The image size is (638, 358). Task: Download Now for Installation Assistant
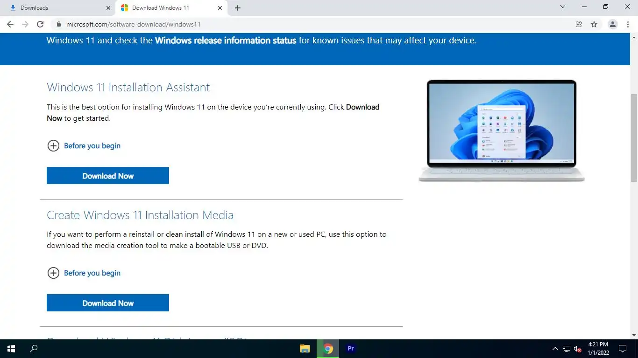108,176
